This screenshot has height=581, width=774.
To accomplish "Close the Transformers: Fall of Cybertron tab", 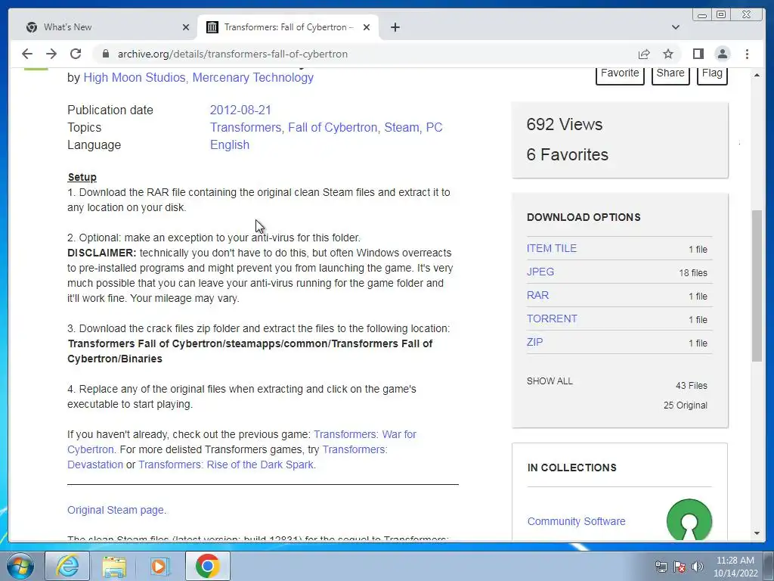I will coord(367,27).
